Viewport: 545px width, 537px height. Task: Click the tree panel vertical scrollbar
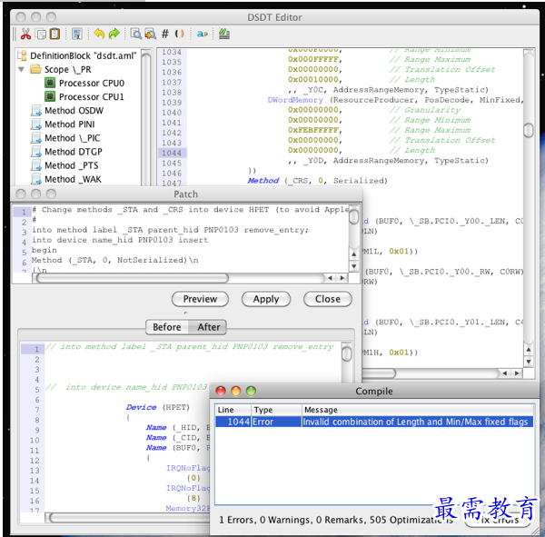146,116
